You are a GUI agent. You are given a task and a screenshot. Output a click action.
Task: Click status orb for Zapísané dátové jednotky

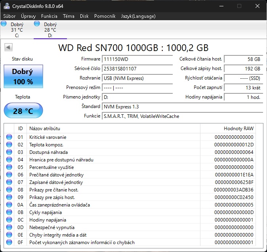[x=9, y=182]
